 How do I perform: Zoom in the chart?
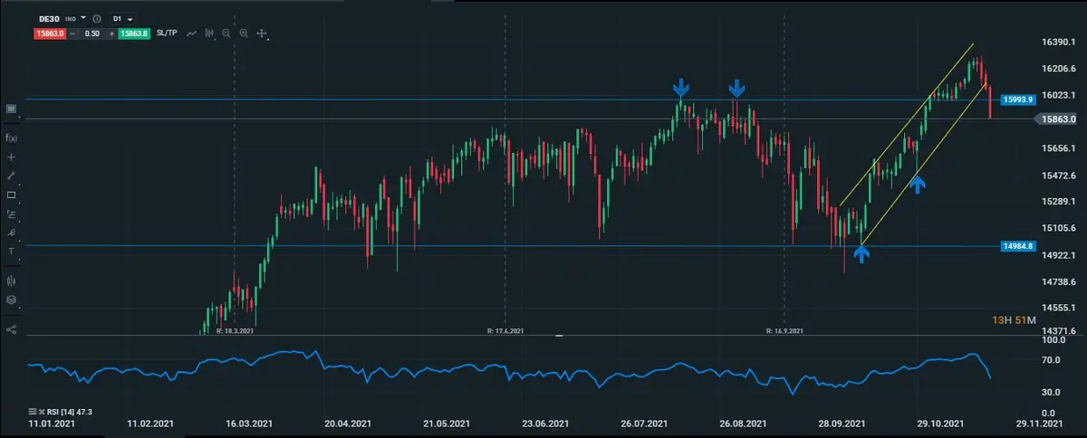tap(244, 33)
